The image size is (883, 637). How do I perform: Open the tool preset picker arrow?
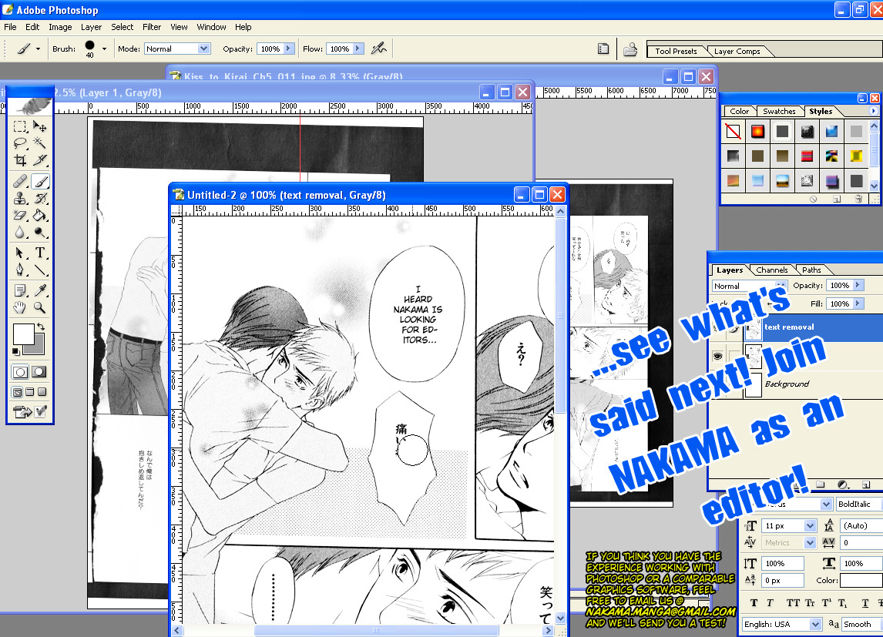tap(38, 49)
